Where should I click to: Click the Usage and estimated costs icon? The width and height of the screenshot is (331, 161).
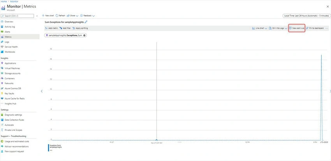[x=2, y=142]
